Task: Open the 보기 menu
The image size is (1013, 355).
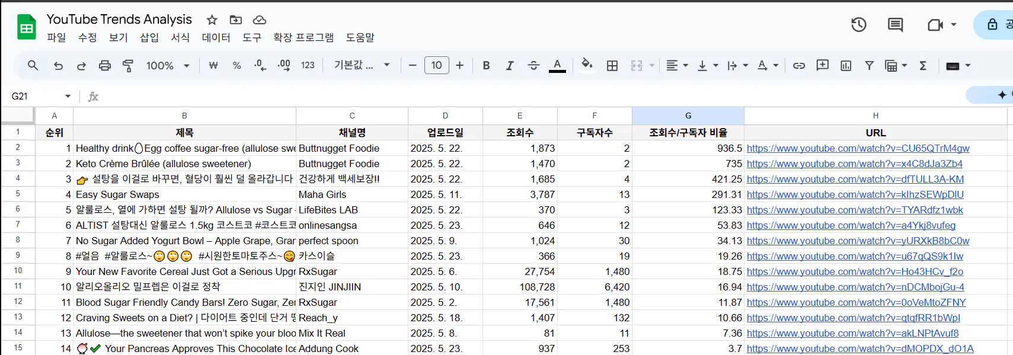Action: tap(118, 37)
